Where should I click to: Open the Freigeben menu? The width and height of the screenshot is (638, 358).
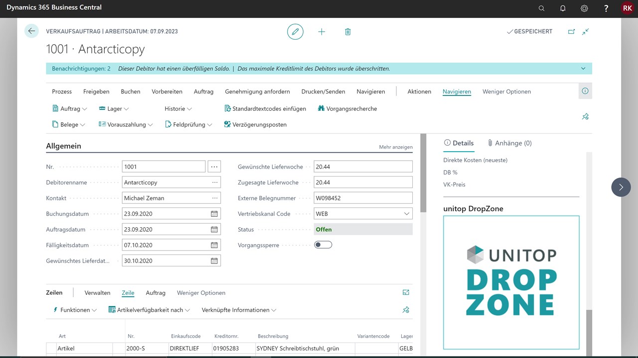[96, 91]
